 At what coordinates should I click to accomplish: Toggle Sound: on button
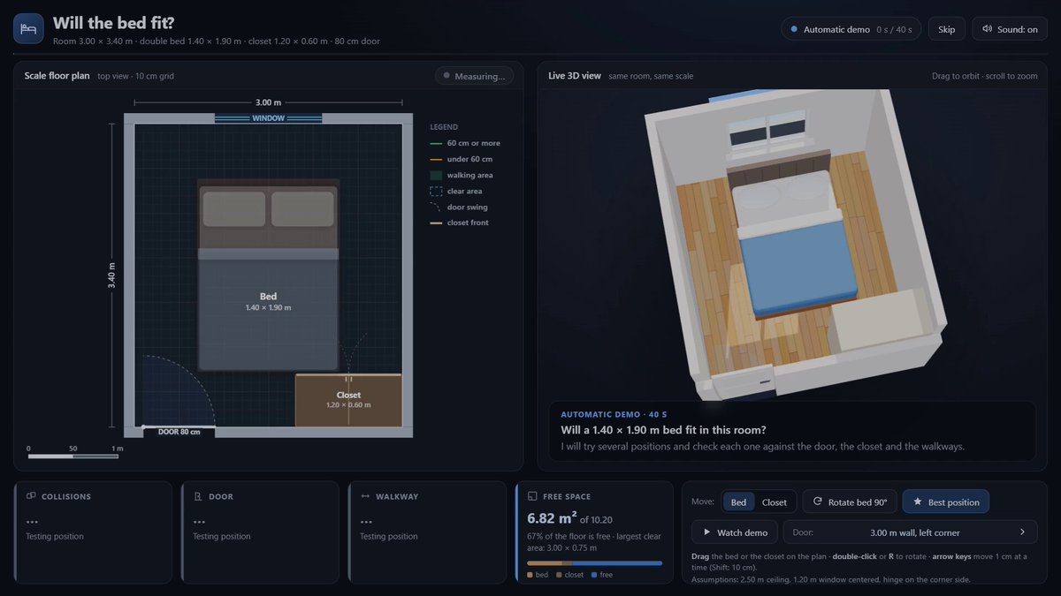click(x=1010, y=29)
